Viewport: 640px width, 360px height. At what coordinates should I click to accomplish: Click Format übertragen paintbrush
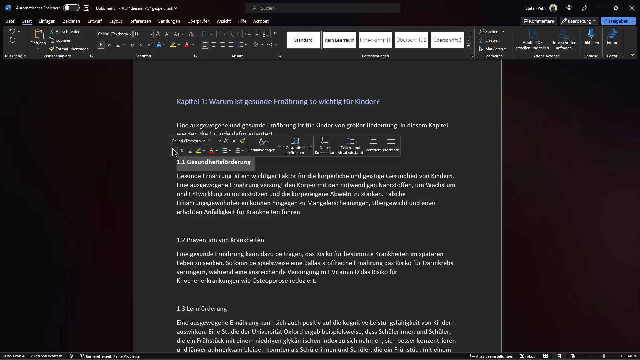[69, 49]
